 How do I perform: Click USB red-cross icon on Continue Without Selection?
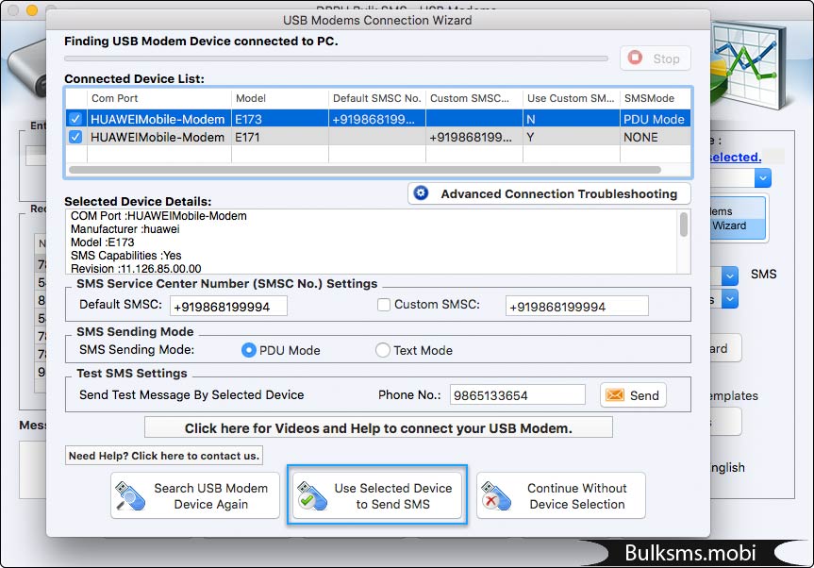click(x=496, y=496)
